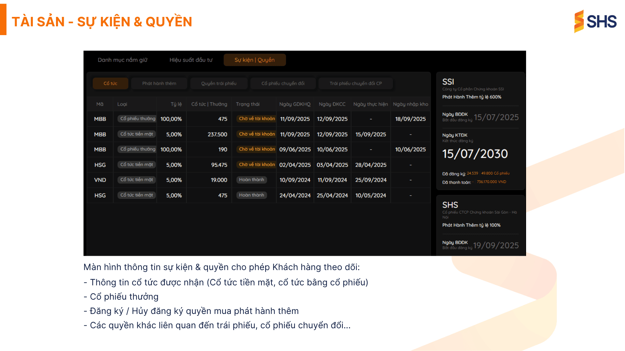Image resolution: width=625 pixels, height=351 pixels.
Task: Click Chờ về tài khoản status in 95.475 row
Action: (257, 164)
